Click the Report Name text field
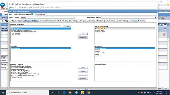Screen dimensions: 170x95 96,14
